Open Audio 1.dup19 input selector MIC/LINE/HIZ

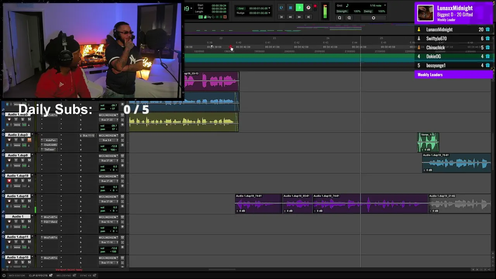click(x=108, y=176)
